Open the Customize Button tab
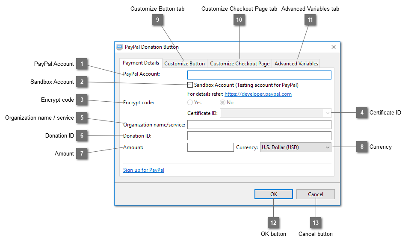This screenshot has width=408, height=244. [x=184, y=64]
